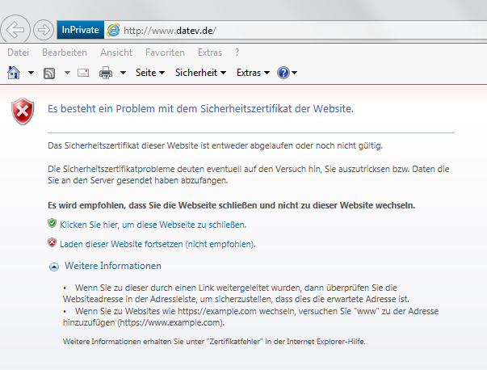Image resolution: width=487 pixels, height=370 pixels.
Task: Expand the Sicherheit dropdown menu
Action: 200,73
